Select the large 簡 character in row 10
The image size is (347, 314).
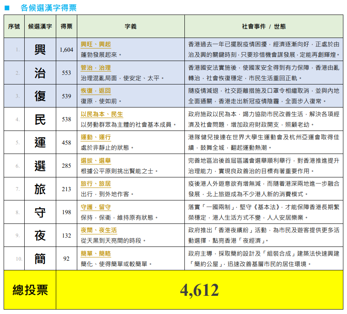pyautogui.click(x=40, y=259)
